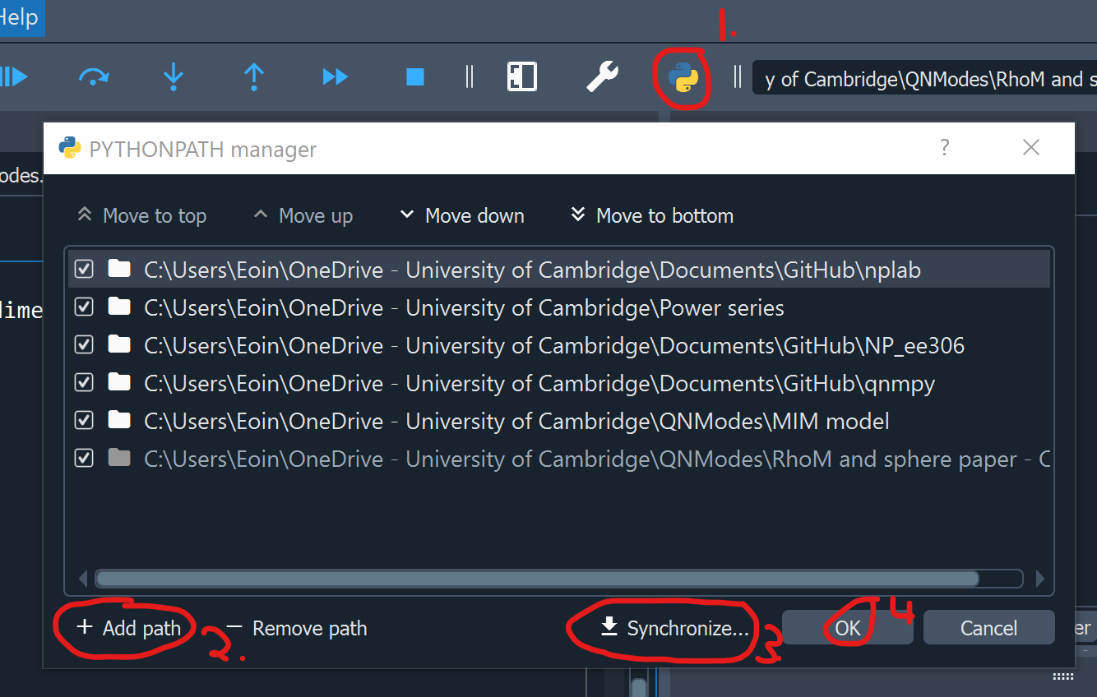This screenshot has width=1097, height=697.
Task: Click the working directory path field
Action: point(924,79)
